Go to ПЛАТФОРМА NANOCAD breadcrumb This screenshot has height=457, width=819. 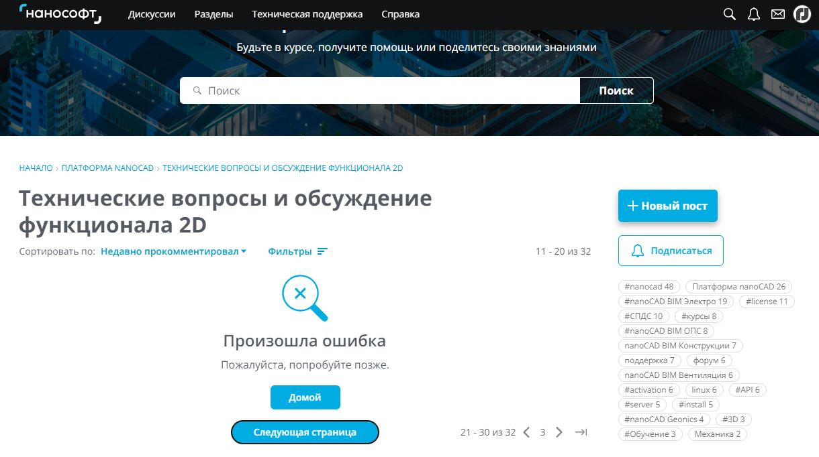click(107, 168)
